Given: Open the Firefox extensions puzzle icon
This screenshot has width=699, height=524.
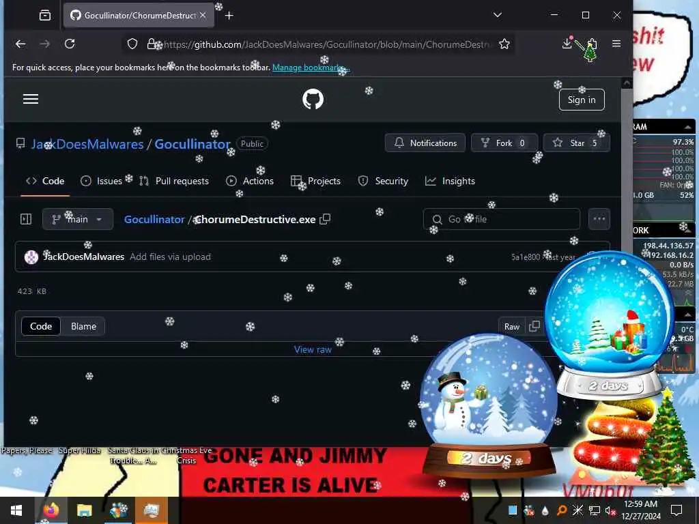Looking at the screenshot, I should coord(592,44).
